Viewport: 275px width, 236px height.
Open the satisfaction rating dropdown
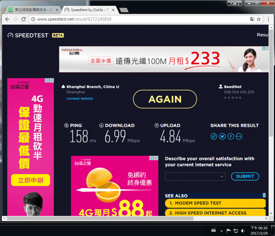[x=195, y=176]
